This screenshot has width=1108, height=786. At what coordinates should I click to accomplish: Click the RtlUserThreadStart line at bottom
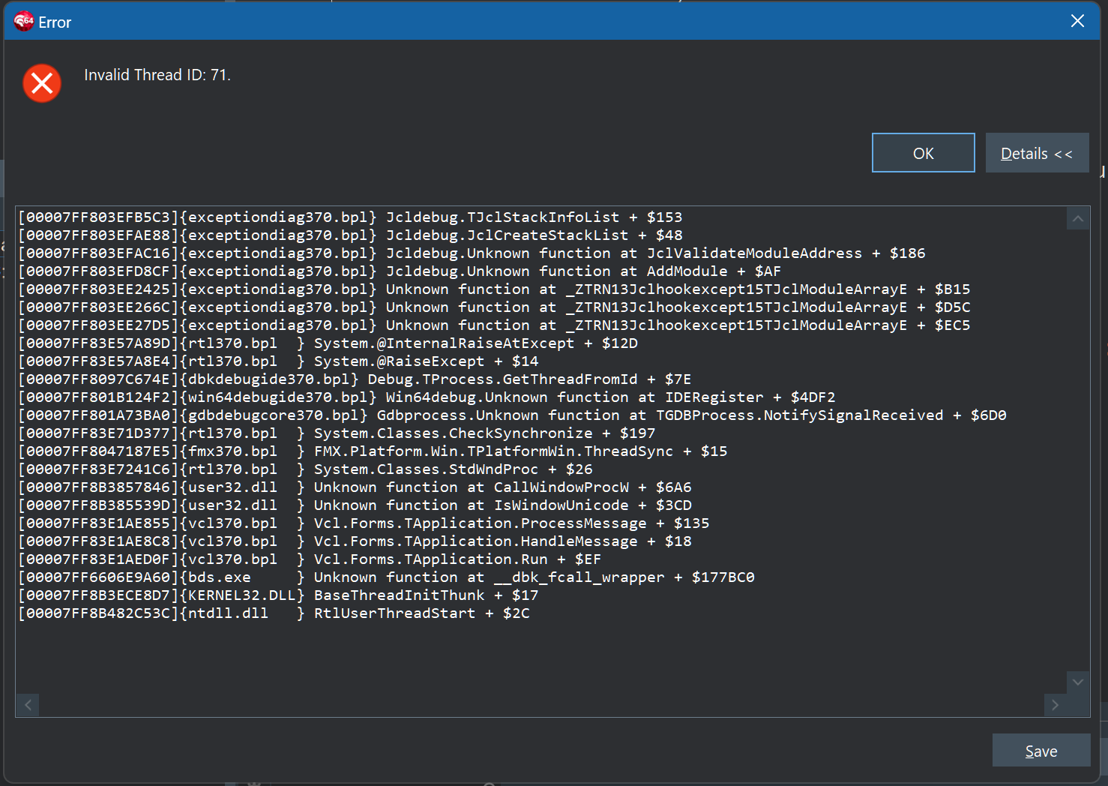(274, 613)
